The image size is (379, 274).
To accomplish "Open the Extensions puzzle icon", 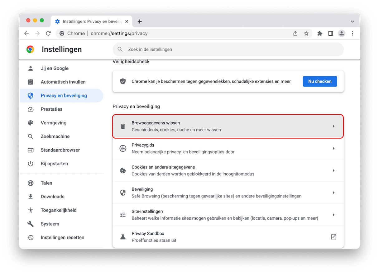I will click(320, 33).
